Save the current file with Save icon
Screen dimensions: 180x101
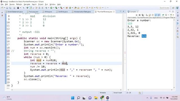point(7,8)
